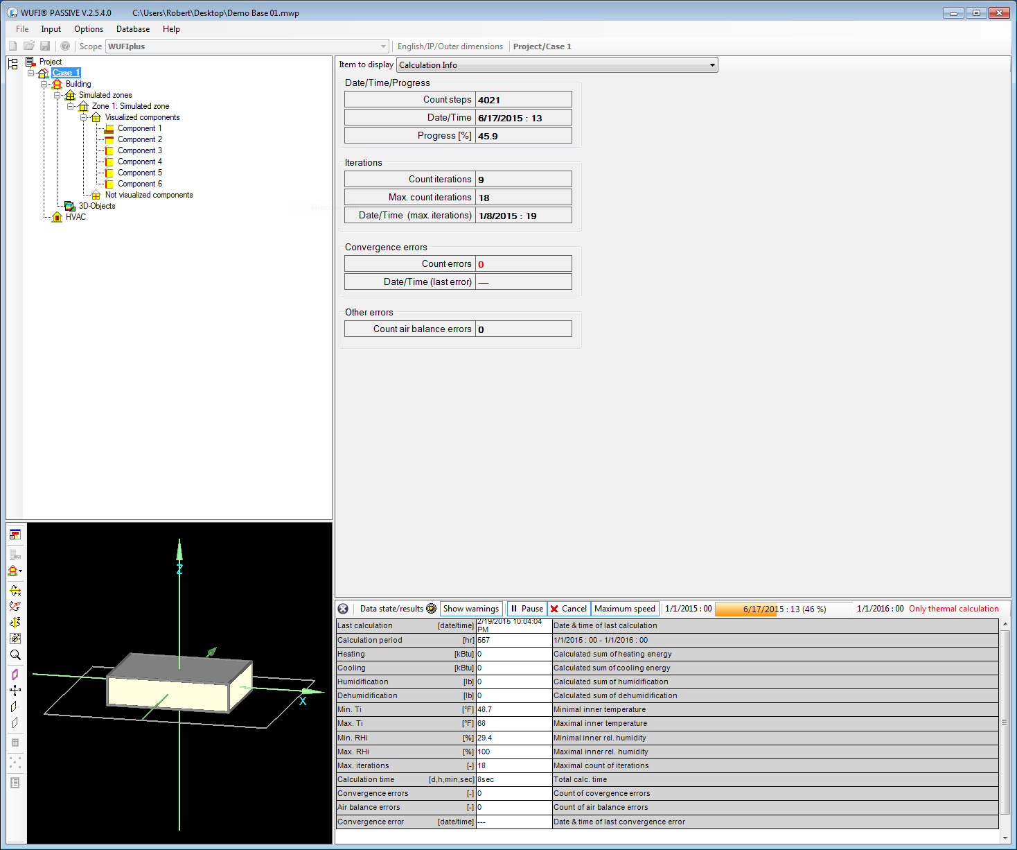
Task: Click the rotate around Z axis icon
Action: (15, 622)
